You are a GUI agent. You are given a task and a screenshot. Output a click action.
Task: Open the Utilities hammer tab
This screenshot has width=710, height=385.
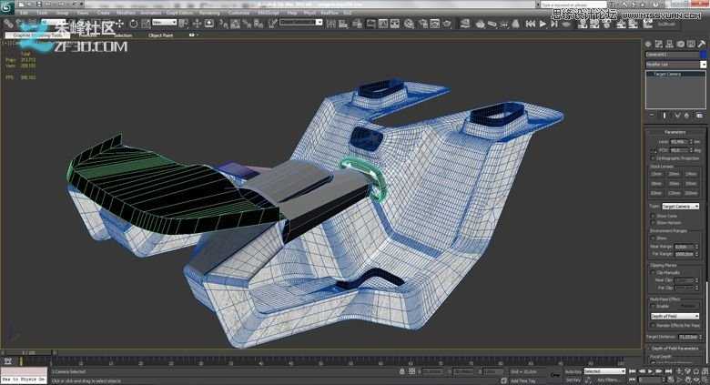point(702,44)
